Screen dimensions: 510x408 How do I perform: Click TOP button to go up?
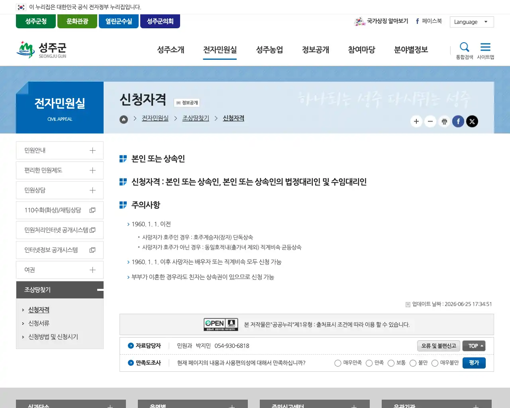pos(474,346)
